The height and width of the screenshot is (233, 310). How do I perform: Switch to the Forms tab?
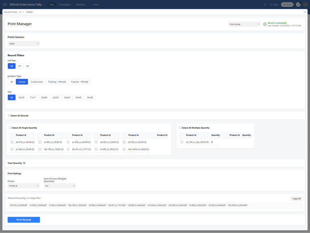[96, 5]
